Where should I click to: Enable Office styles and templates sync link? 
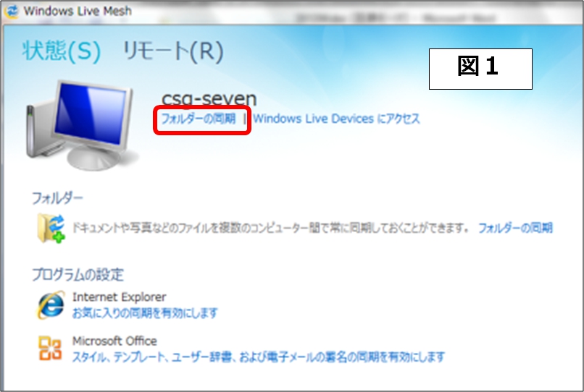click(258, 357)
